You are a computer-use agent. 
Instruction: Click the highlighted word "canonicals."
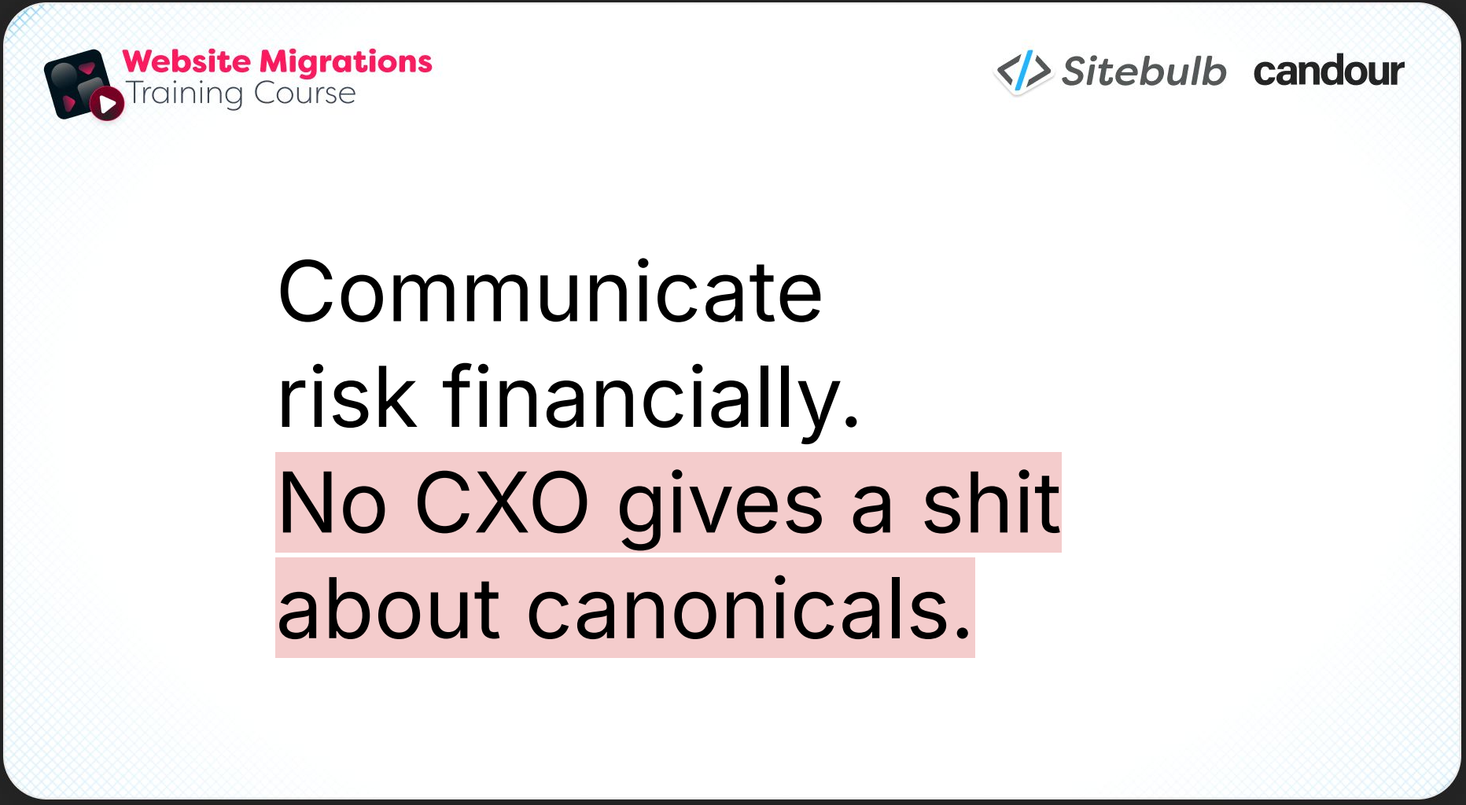pos(750,609)
